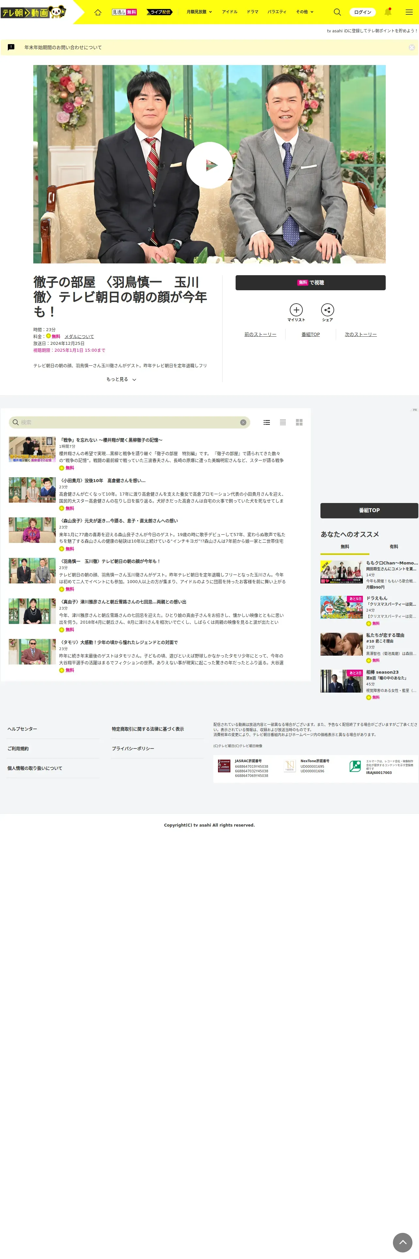Open プライバシーポリシー footer link
The image size is (419, 1259).
point(133,748)
